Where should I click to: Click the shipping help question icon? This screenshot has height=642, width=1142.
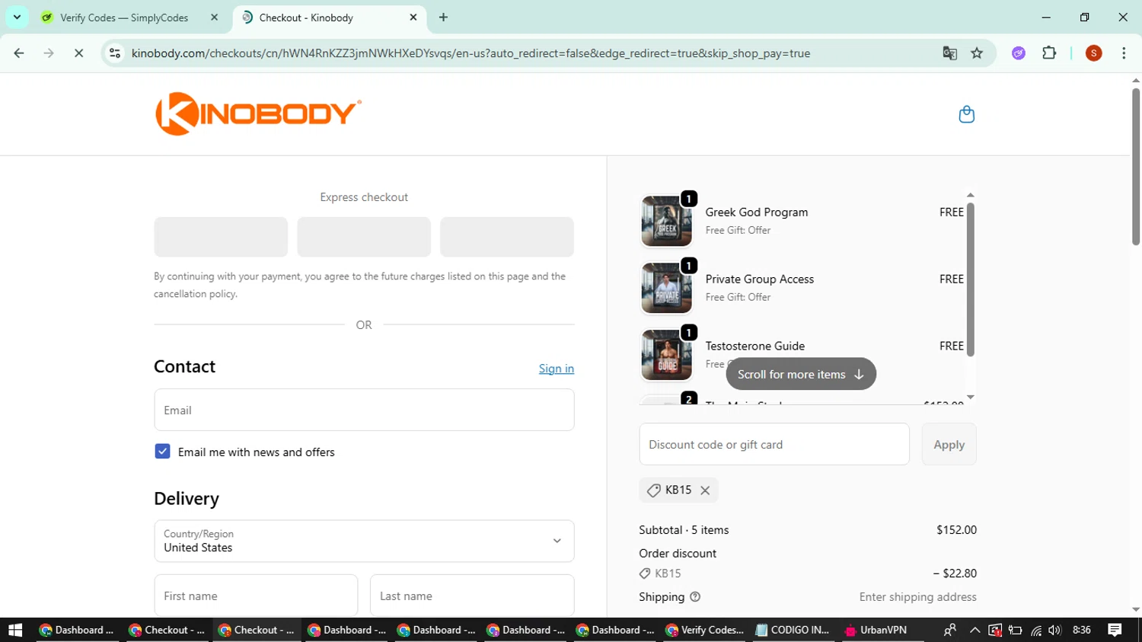694,597
